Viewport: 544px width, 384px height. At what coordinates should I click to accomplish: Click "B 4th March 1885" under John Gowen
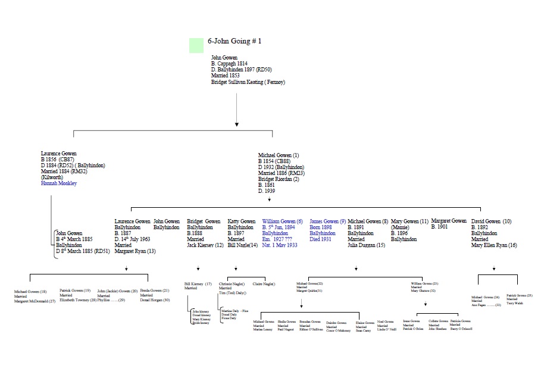(74, 239)
